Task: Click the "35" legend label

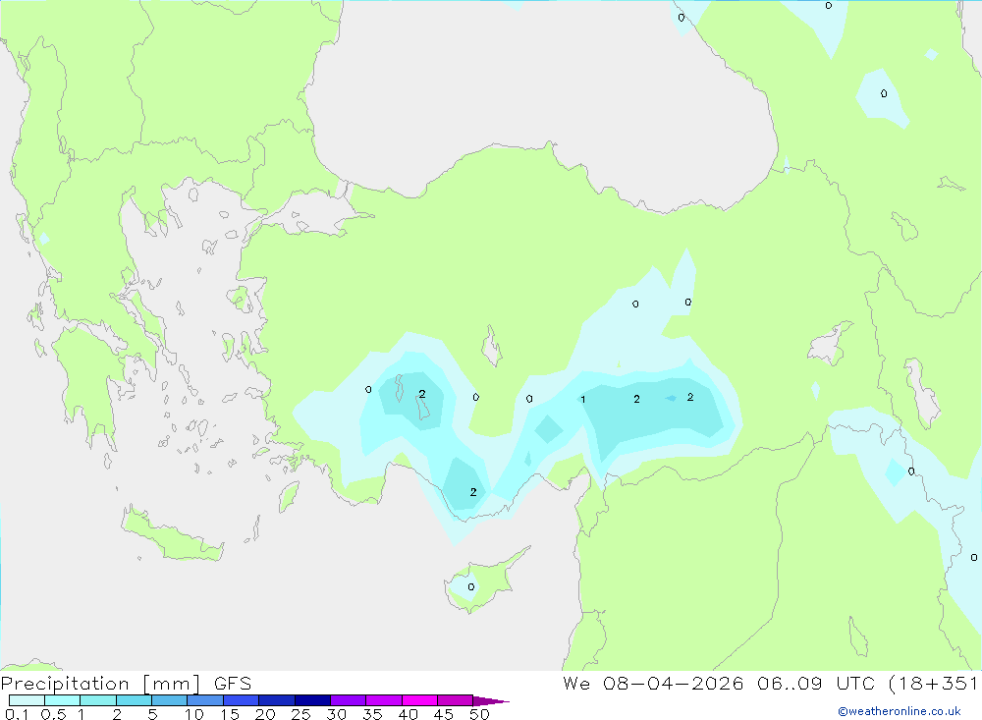Action: coord(372,714)
